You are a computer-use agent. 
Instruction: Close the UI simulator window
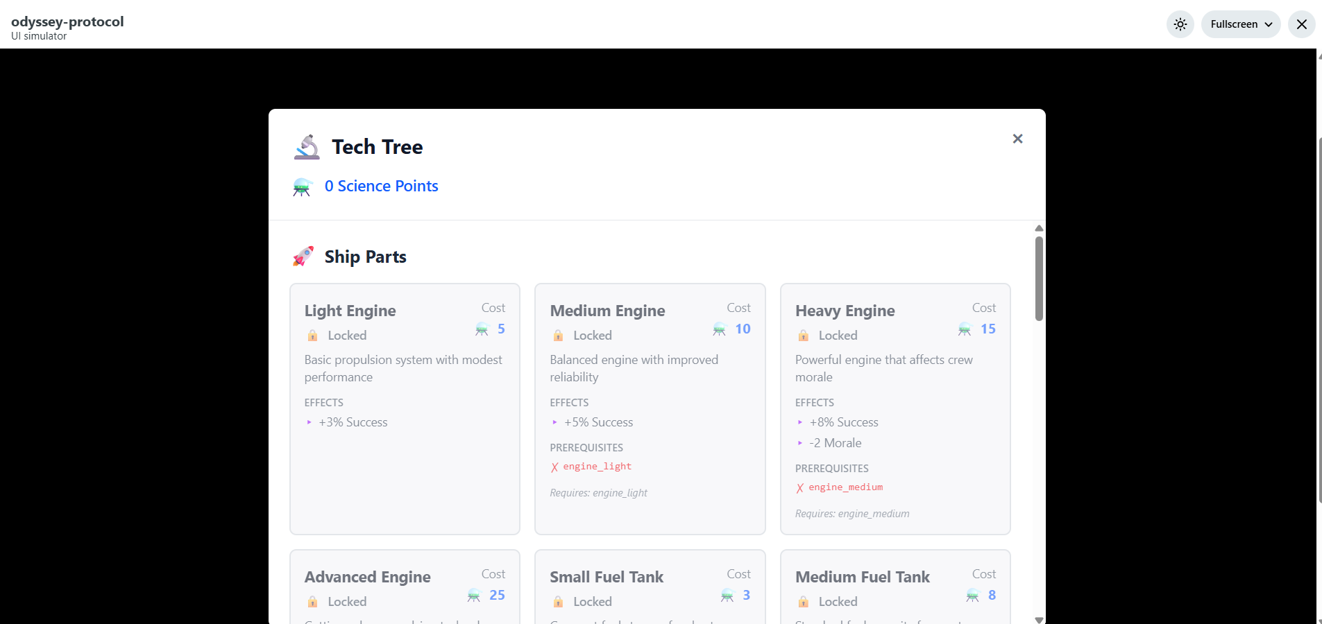(1301, 24)
